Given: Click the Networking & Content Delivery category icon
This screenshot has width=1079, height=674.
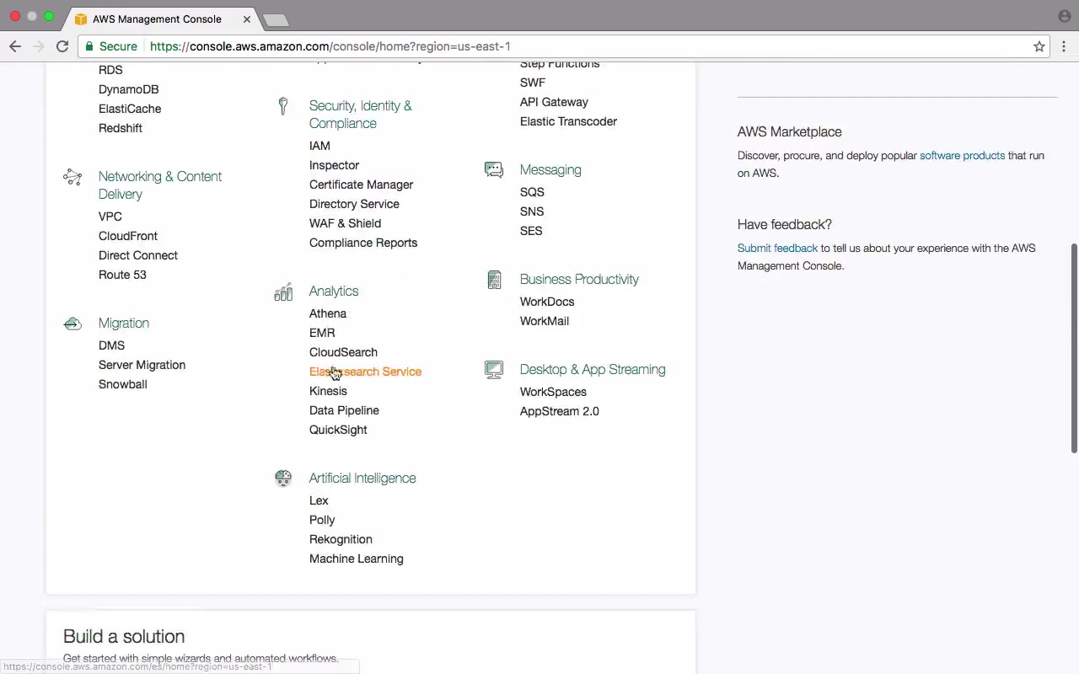Looking at the screenshot, I should coord(72,177).
